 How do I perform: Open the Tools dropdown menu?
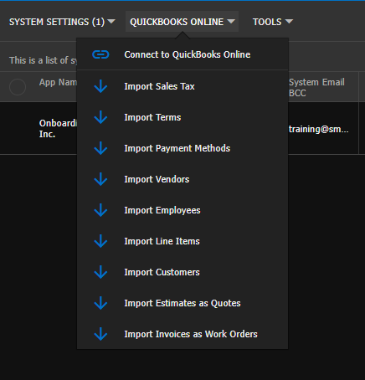coord(273,22)
